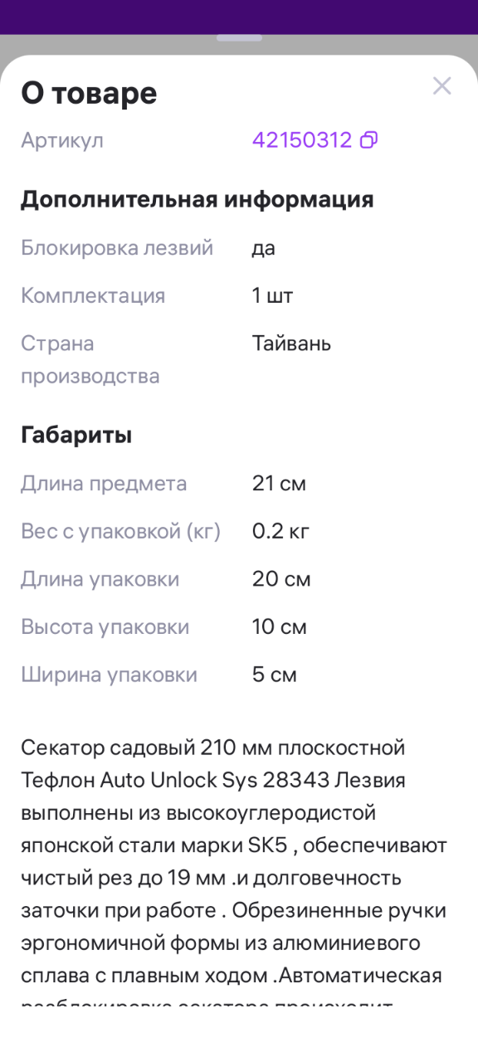Select the Ширина упаковки value 5 см
Viewport: 478px width, 1062px height.
pos(275,675)
